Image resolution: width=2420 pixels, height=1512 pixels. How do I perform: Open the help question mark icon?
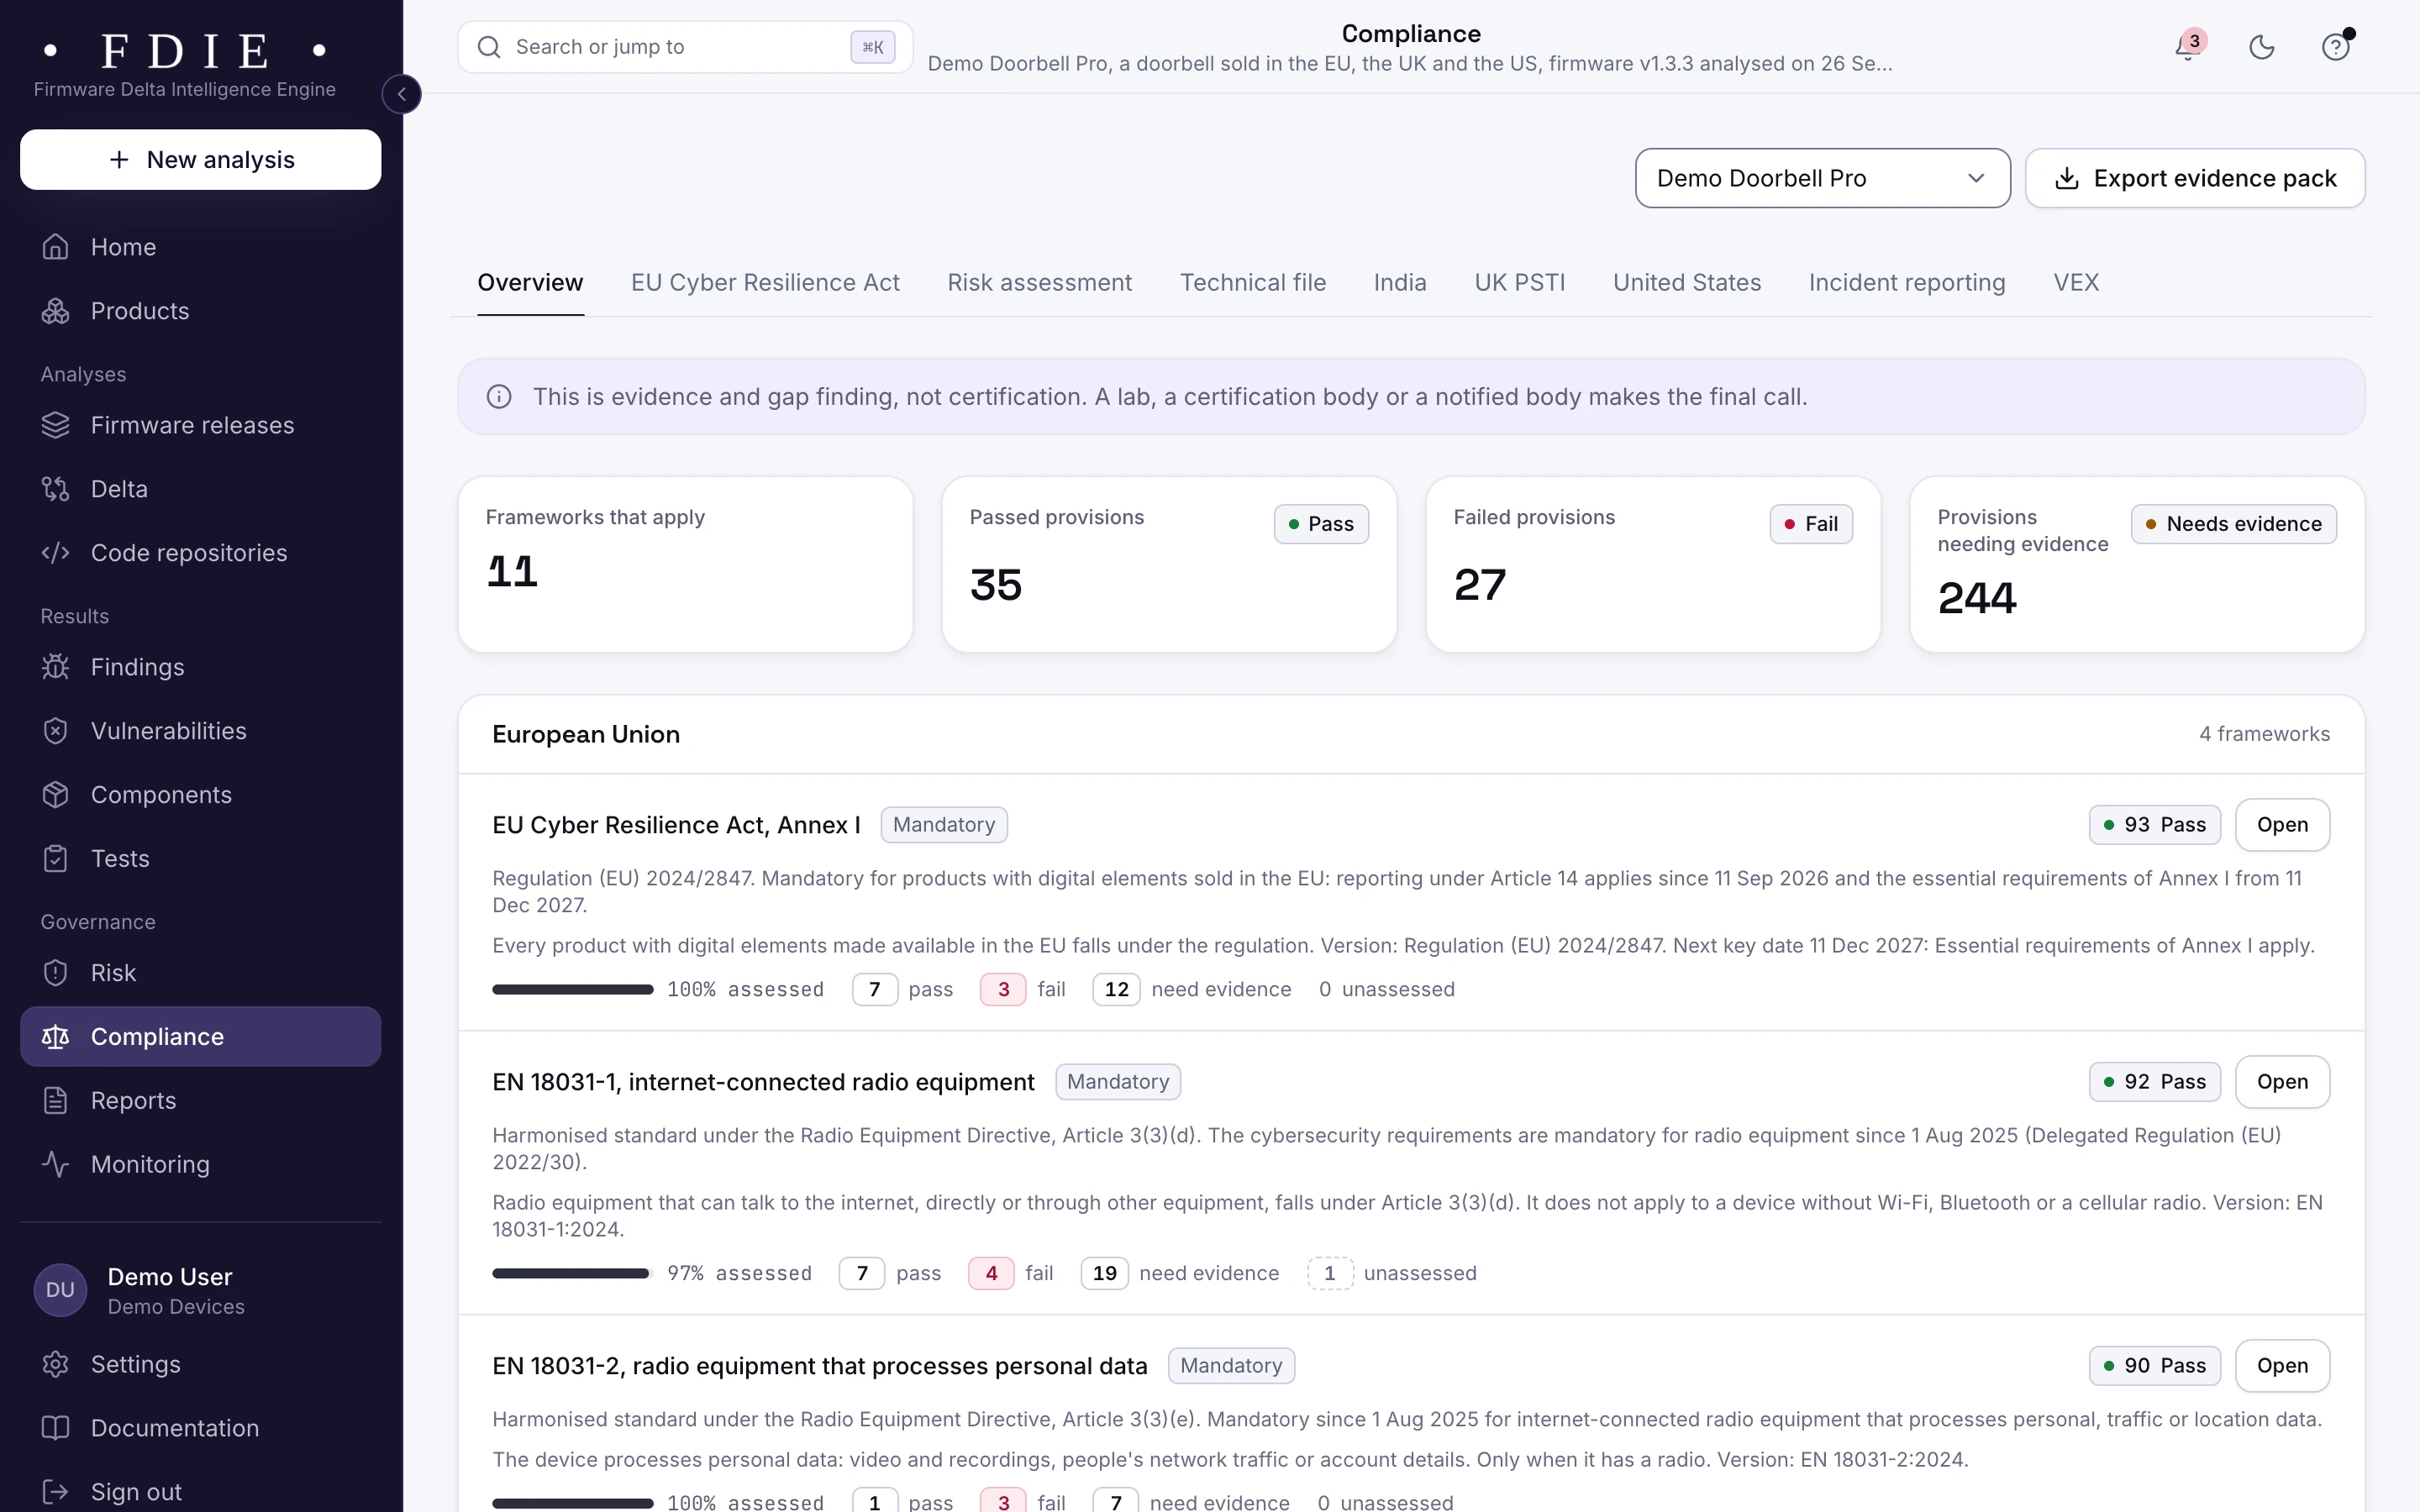2335,47
